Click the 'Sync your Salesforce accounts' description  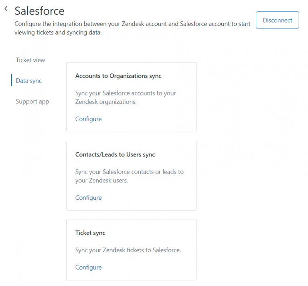click(x=126, y=97)
